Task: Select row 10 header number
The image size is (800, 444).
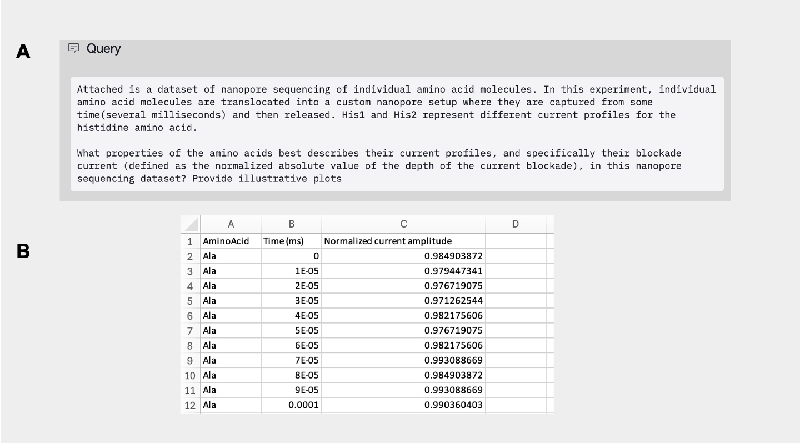Action: pyautogui.click(x=191, y=376)
